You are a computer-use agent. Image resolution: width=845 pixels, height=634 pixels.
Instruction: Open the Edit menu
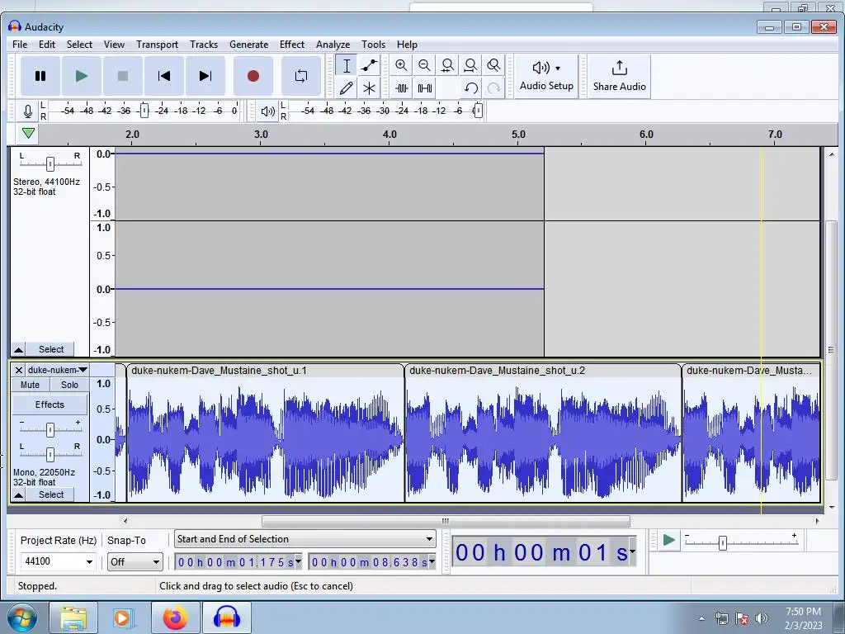click(x=47, y=45)
